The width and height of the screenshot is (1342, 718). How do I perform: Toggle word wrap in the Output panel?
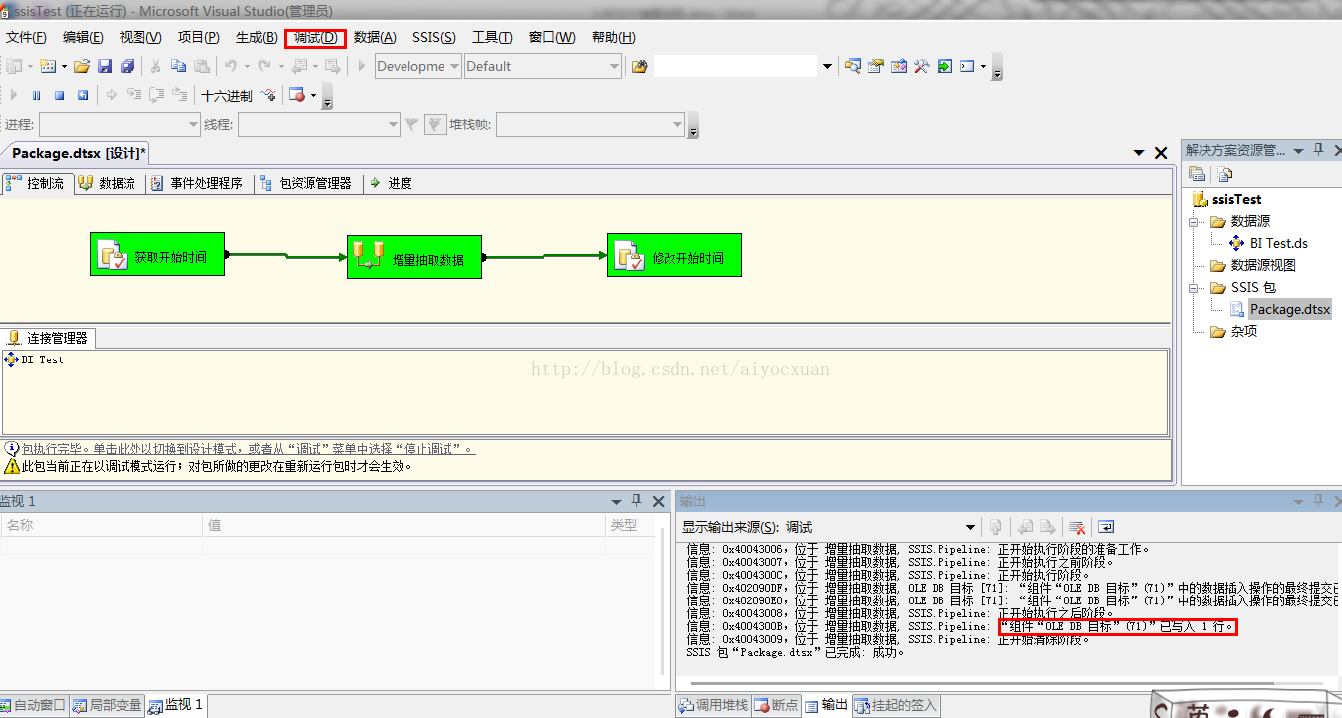point(1106,527)
